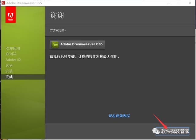The height and width of the screenshot is (140, 196).
Task: Select the 序列号 step in the sidebar
Action: [11, 54]
